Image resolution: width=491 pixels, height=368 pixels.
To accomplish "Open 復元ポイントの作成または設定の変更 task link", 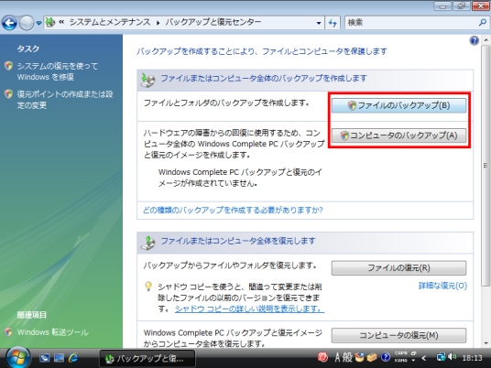I will click(65, 100).
